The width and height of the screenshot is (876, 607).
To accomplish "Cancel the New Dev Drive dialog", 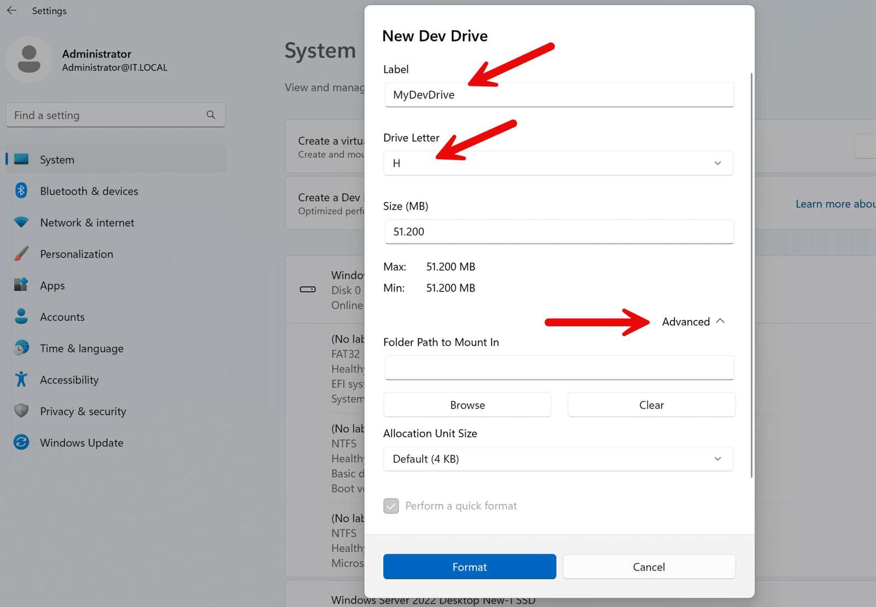I will (649, 567).
